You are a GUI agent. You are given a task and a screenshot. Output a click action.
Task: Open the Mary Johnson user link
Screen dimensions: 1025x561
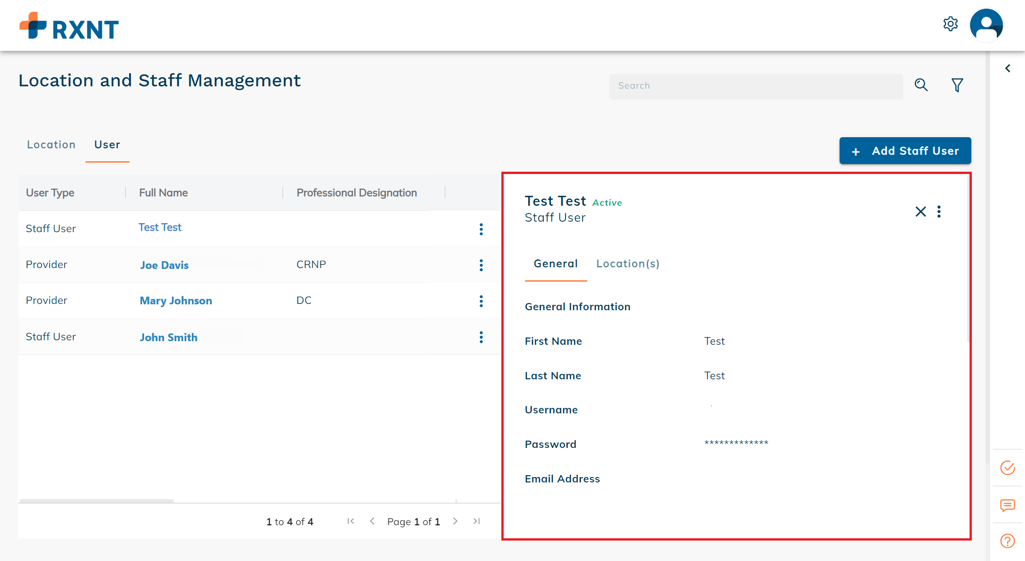tap(175, 301)
